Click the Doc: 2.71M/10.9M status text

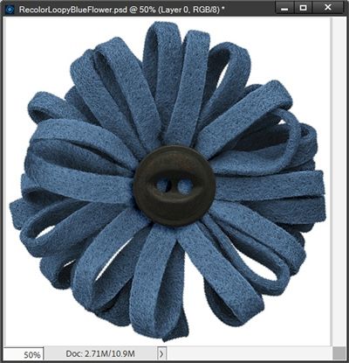pyautogui.click(x=100, y=354)
